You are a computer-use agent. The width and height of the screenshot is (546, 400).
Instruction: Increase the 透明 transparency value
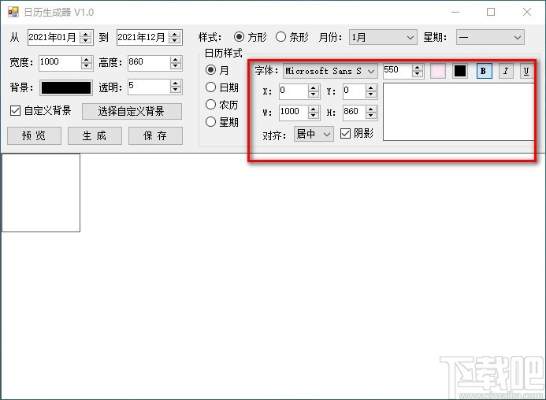tap(175, 83)
